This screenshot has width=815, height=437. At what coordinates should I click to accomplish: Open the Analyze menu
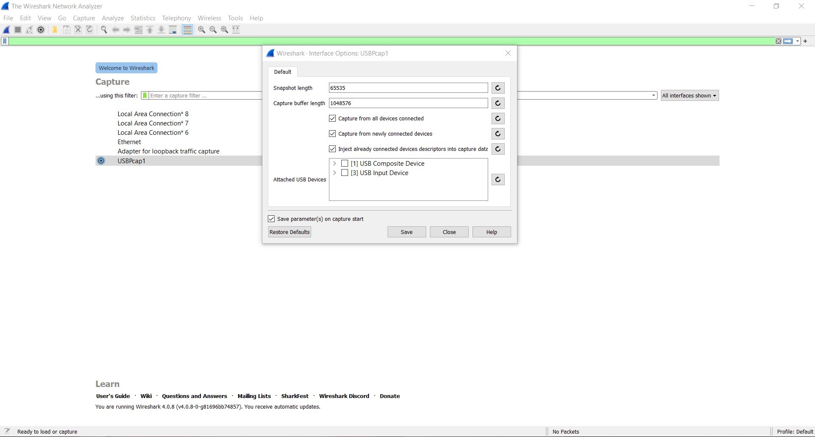pyautogui.click(x=113, y=18)
